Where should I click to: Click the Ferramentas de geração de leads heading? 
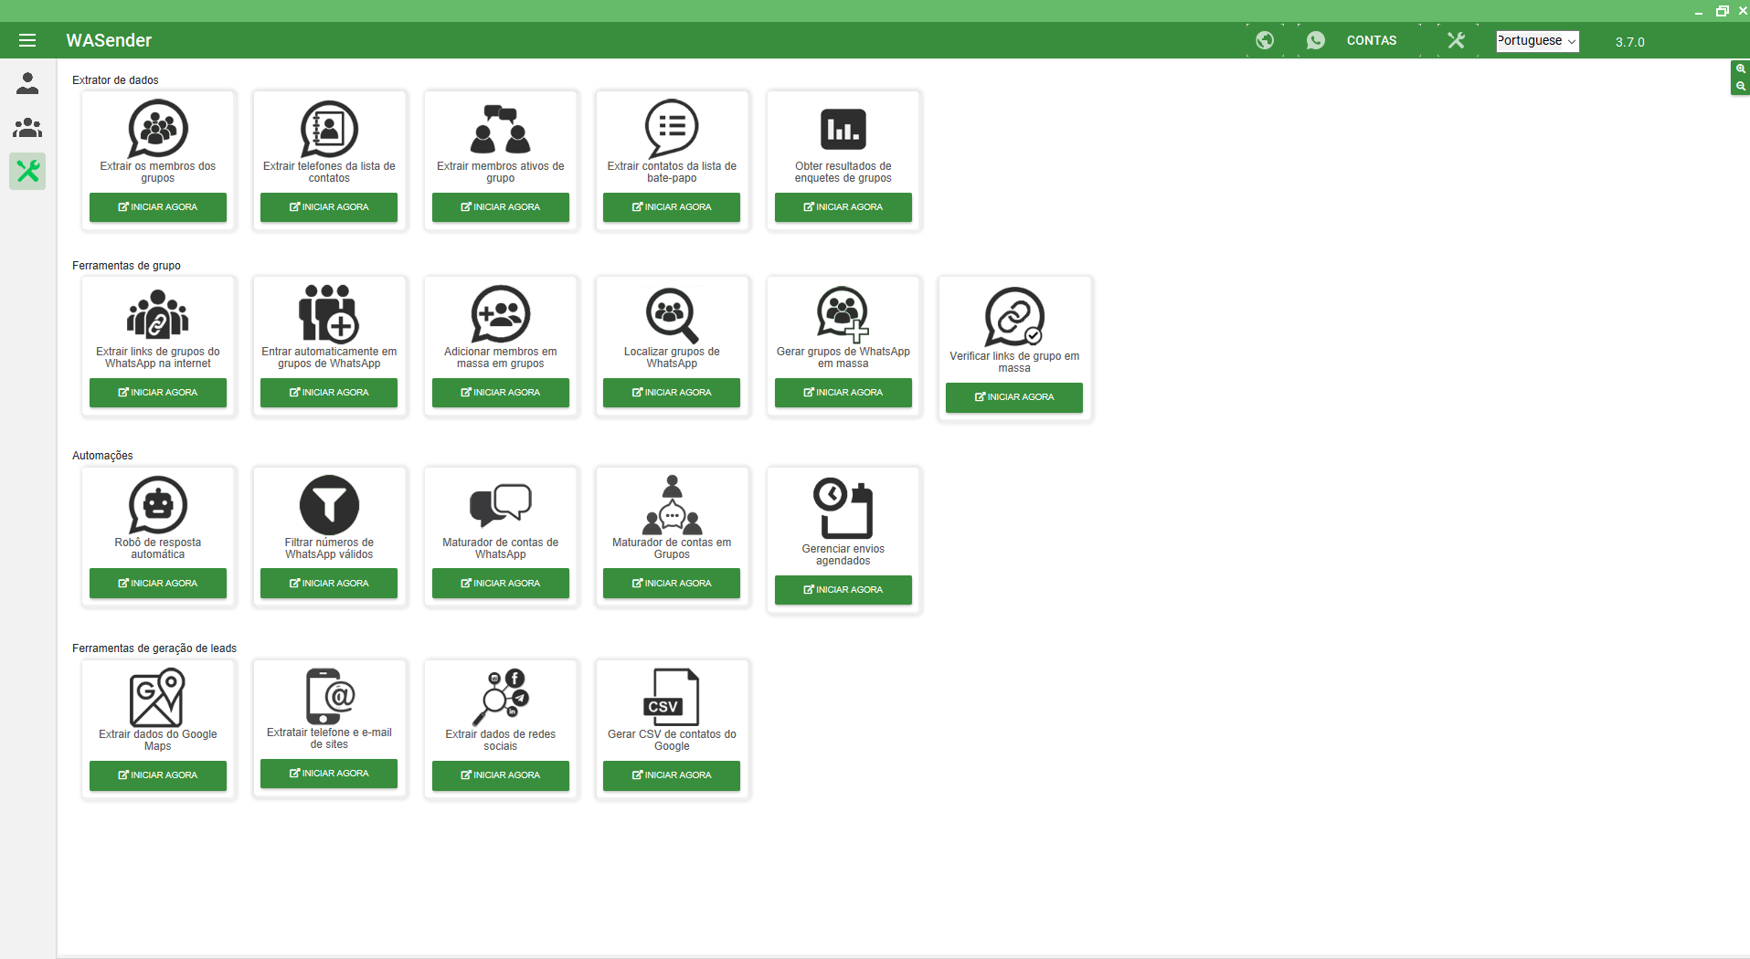tap(154, 648)
